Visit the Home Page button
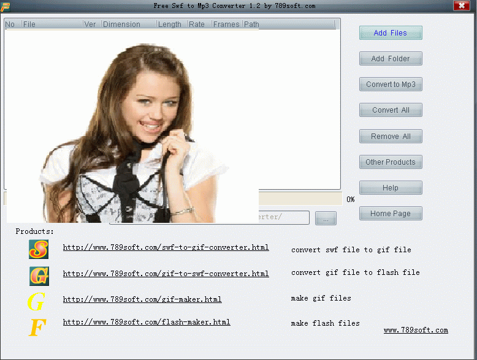The image size is (477, 360). pyautogui.click(x=391, y=214)
